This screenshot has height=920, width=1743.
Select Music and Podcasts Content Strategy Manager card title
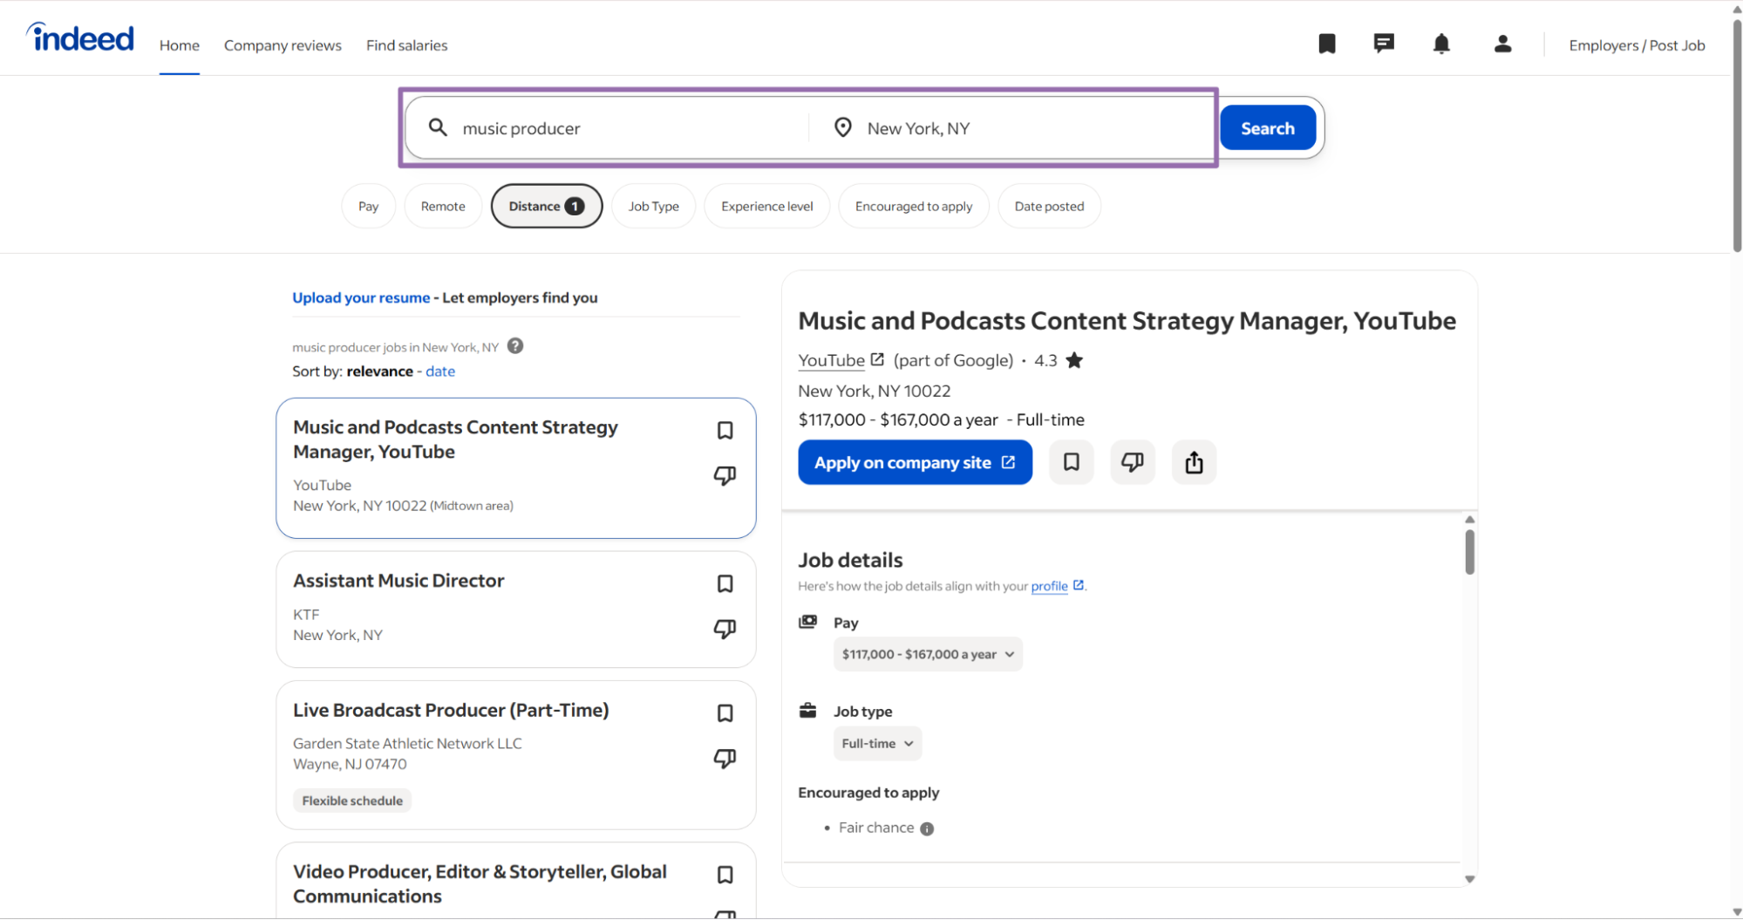point(455,440)
